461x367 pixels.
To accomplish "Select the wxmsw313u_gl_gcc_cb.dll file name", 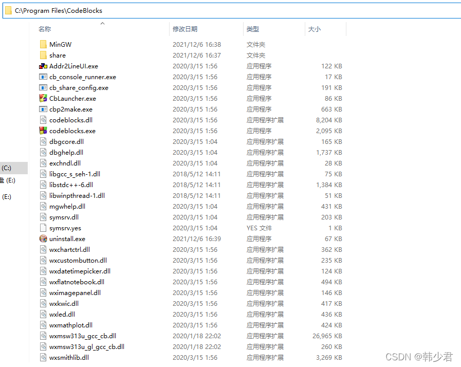I will coord(87,347).
